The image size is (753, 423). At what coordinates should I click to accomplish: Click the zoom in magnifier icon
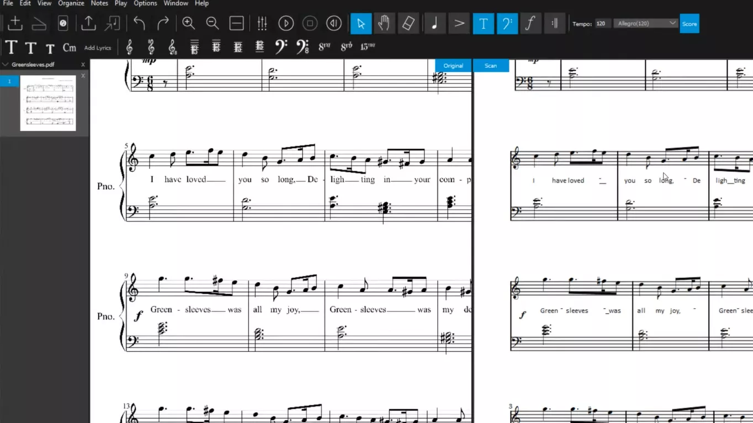tap(188, 23)
